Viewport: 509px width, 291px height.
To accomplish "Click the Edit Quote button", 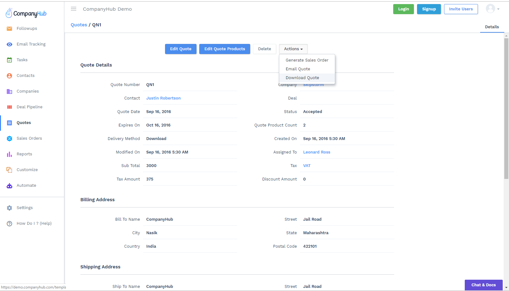I will [x=181, y=49].
